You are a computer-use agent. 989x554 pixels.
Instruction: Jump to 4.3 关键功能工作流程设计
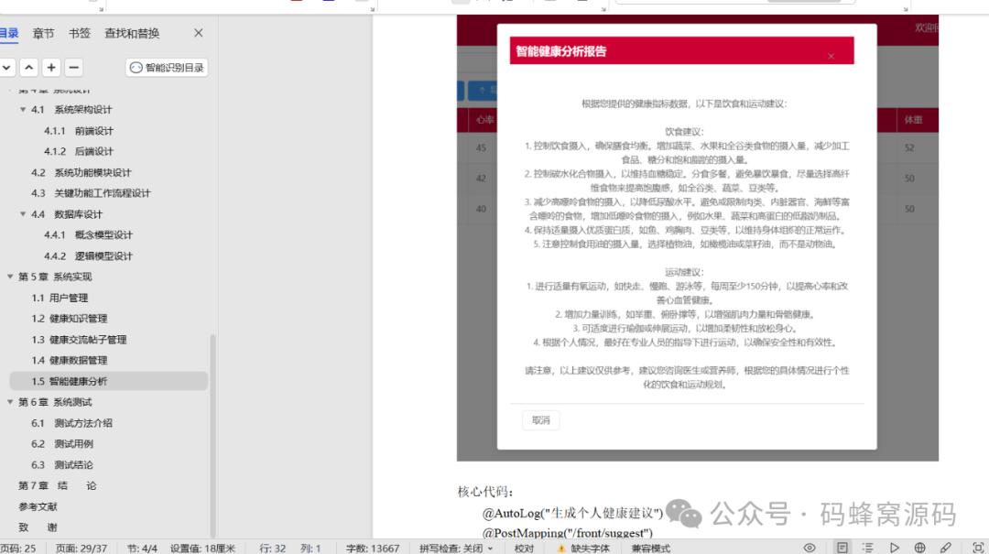91,193
